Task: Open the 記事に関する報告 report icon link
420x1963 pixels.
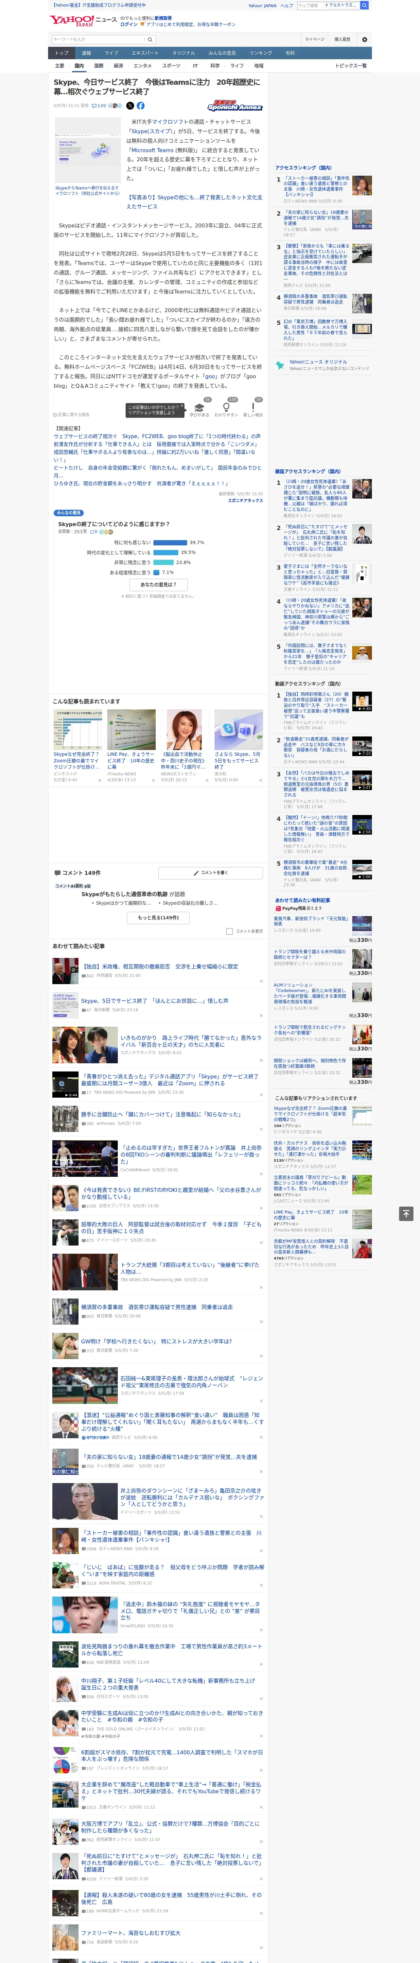Action: pos(71,415)
